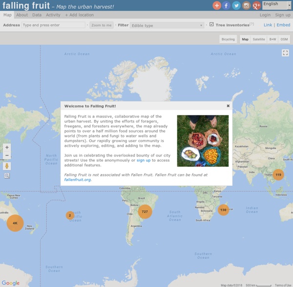This screenshot has width=293, height=287.
Task: Close the Welcome to Falling Fruit dialog
Action: click(x=228, y=106)
